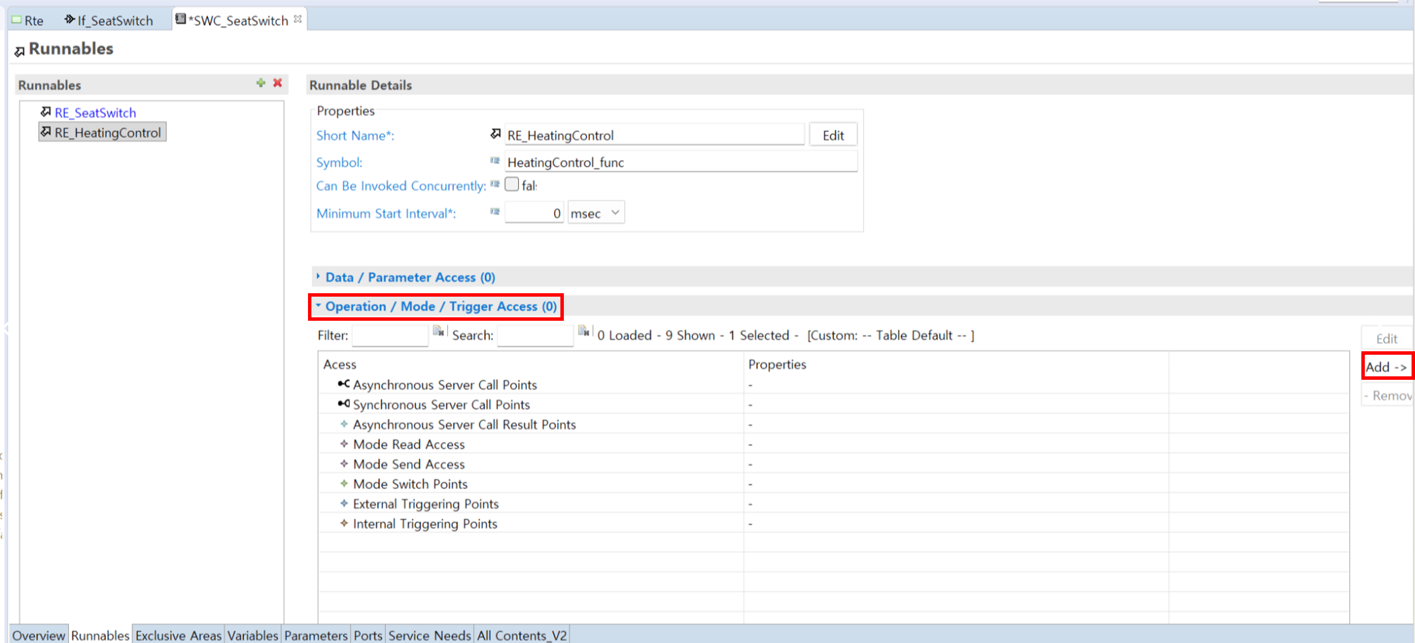
Task: Click clear Search icon next to search field
Action: (584, 331)
